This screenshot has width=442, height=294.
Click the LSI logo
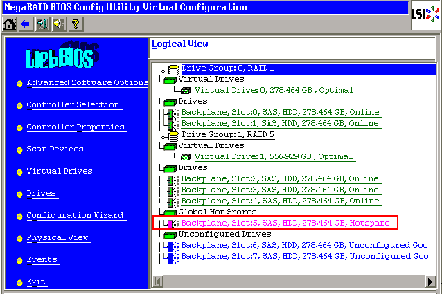coord(425,14)
